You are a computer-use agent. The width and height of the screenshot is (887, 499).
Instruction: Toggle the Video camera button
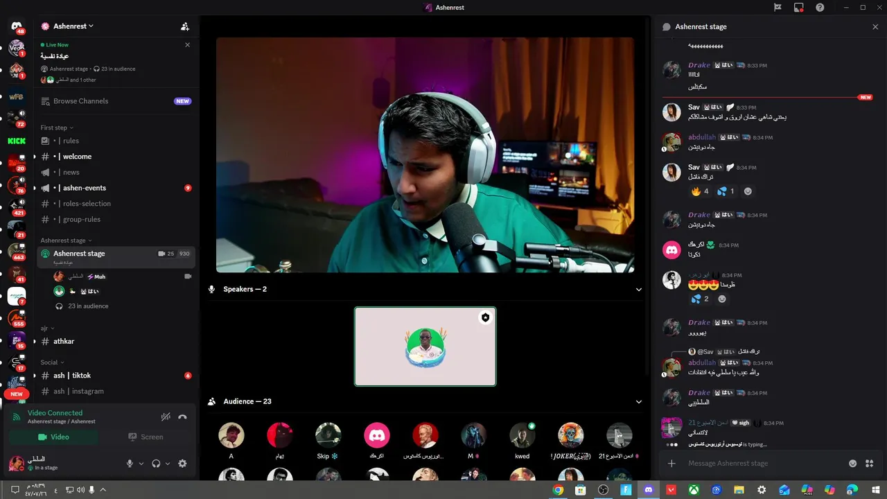pos(53,437)
